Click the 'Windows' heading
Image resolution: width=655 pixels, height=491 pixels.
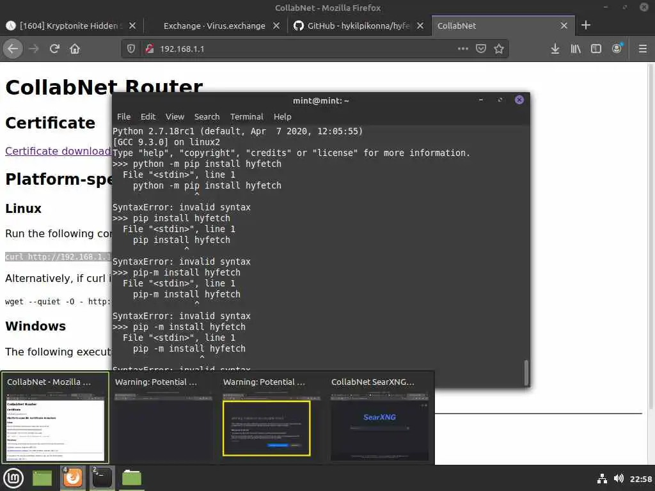coord(36,326)
